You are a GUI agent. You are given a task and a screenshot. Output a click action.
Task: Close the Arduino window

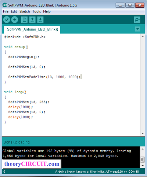click(140, 5)
